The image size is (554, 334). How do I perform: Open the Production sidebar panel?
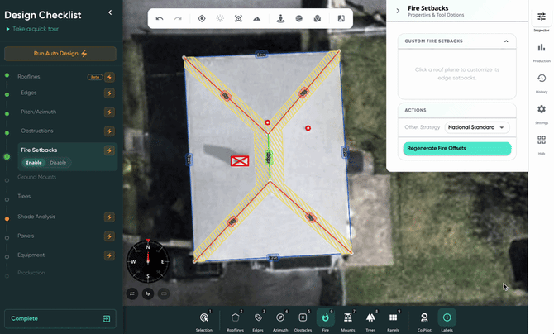tap(542, 52)
